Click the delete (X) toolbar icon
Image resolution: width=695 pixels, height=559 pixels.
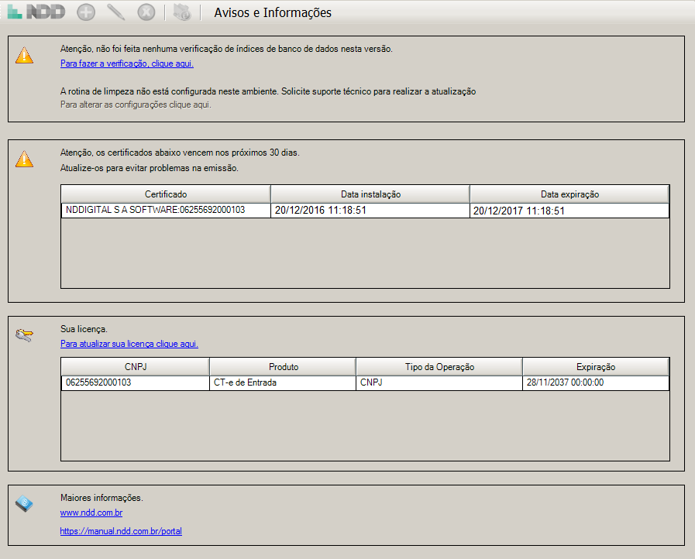(146, 12)
